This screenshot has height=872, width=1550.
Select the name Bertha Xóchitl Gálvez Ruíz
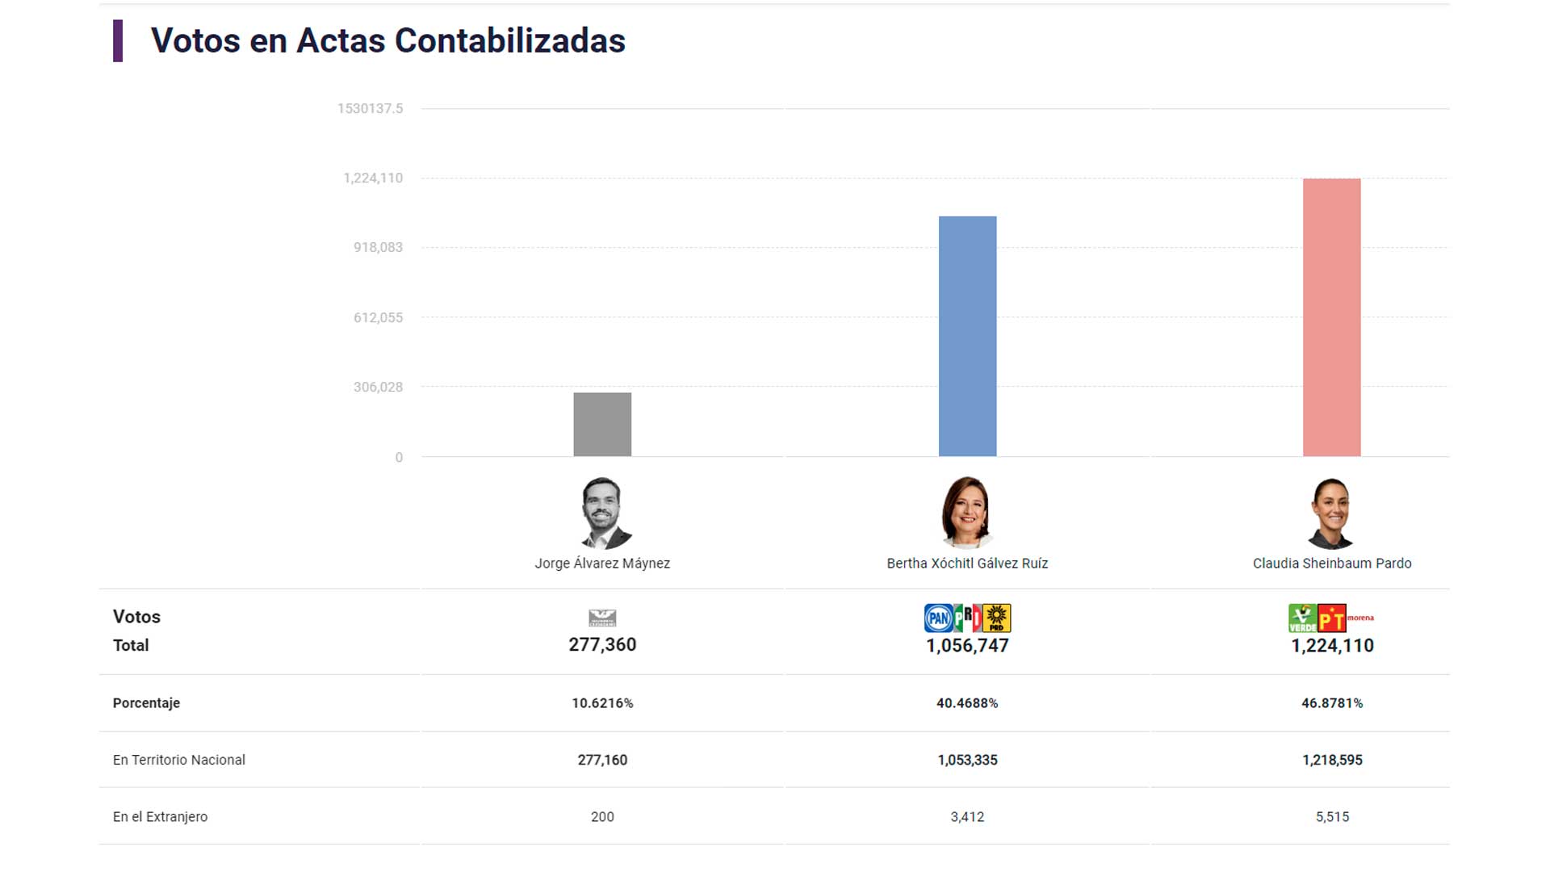click(967, 564)
